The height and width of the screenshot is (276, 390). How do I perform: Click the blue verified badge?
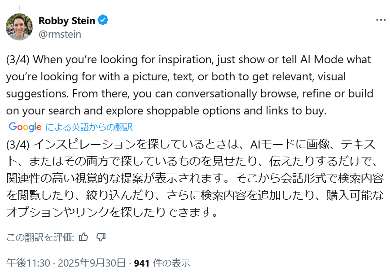pyautogui.click(x=103, y=21)
